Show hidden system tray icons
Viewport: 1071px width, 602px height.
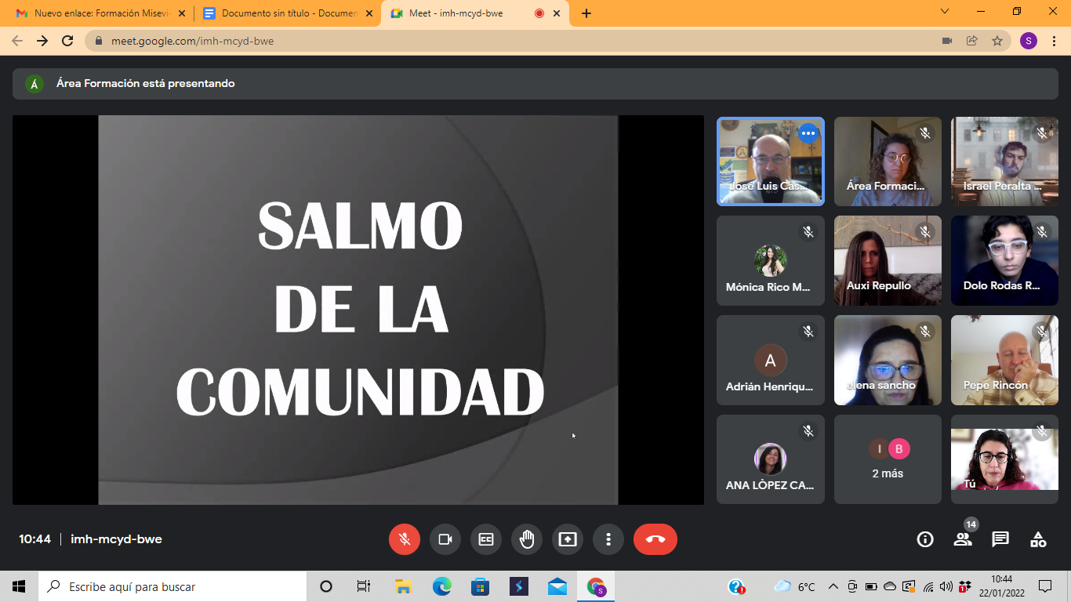[833, 586]
